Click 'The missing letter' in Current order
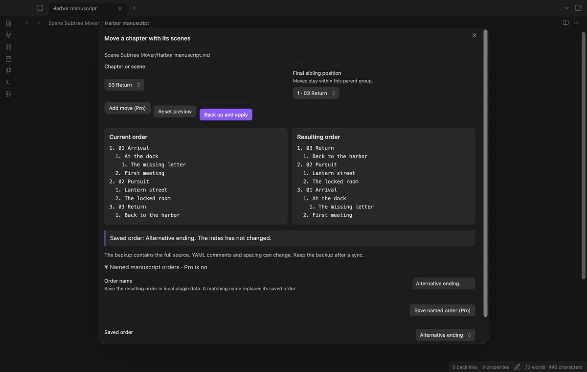Viewport: 587px width, 372px height. point(158,164)
